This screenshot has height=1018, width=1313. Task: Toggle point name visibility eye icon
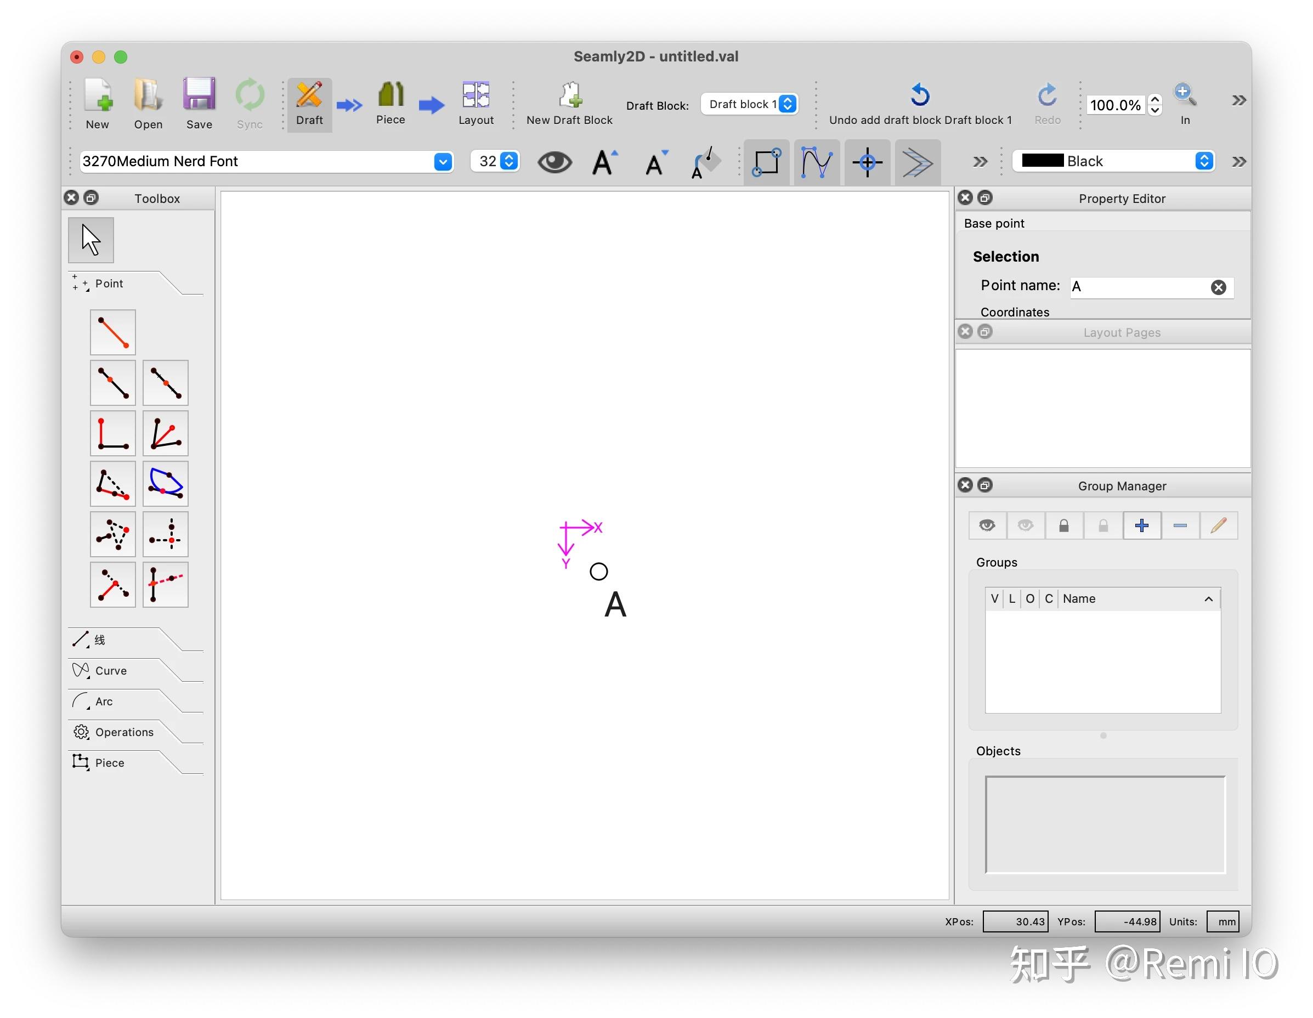pos(554,162)
